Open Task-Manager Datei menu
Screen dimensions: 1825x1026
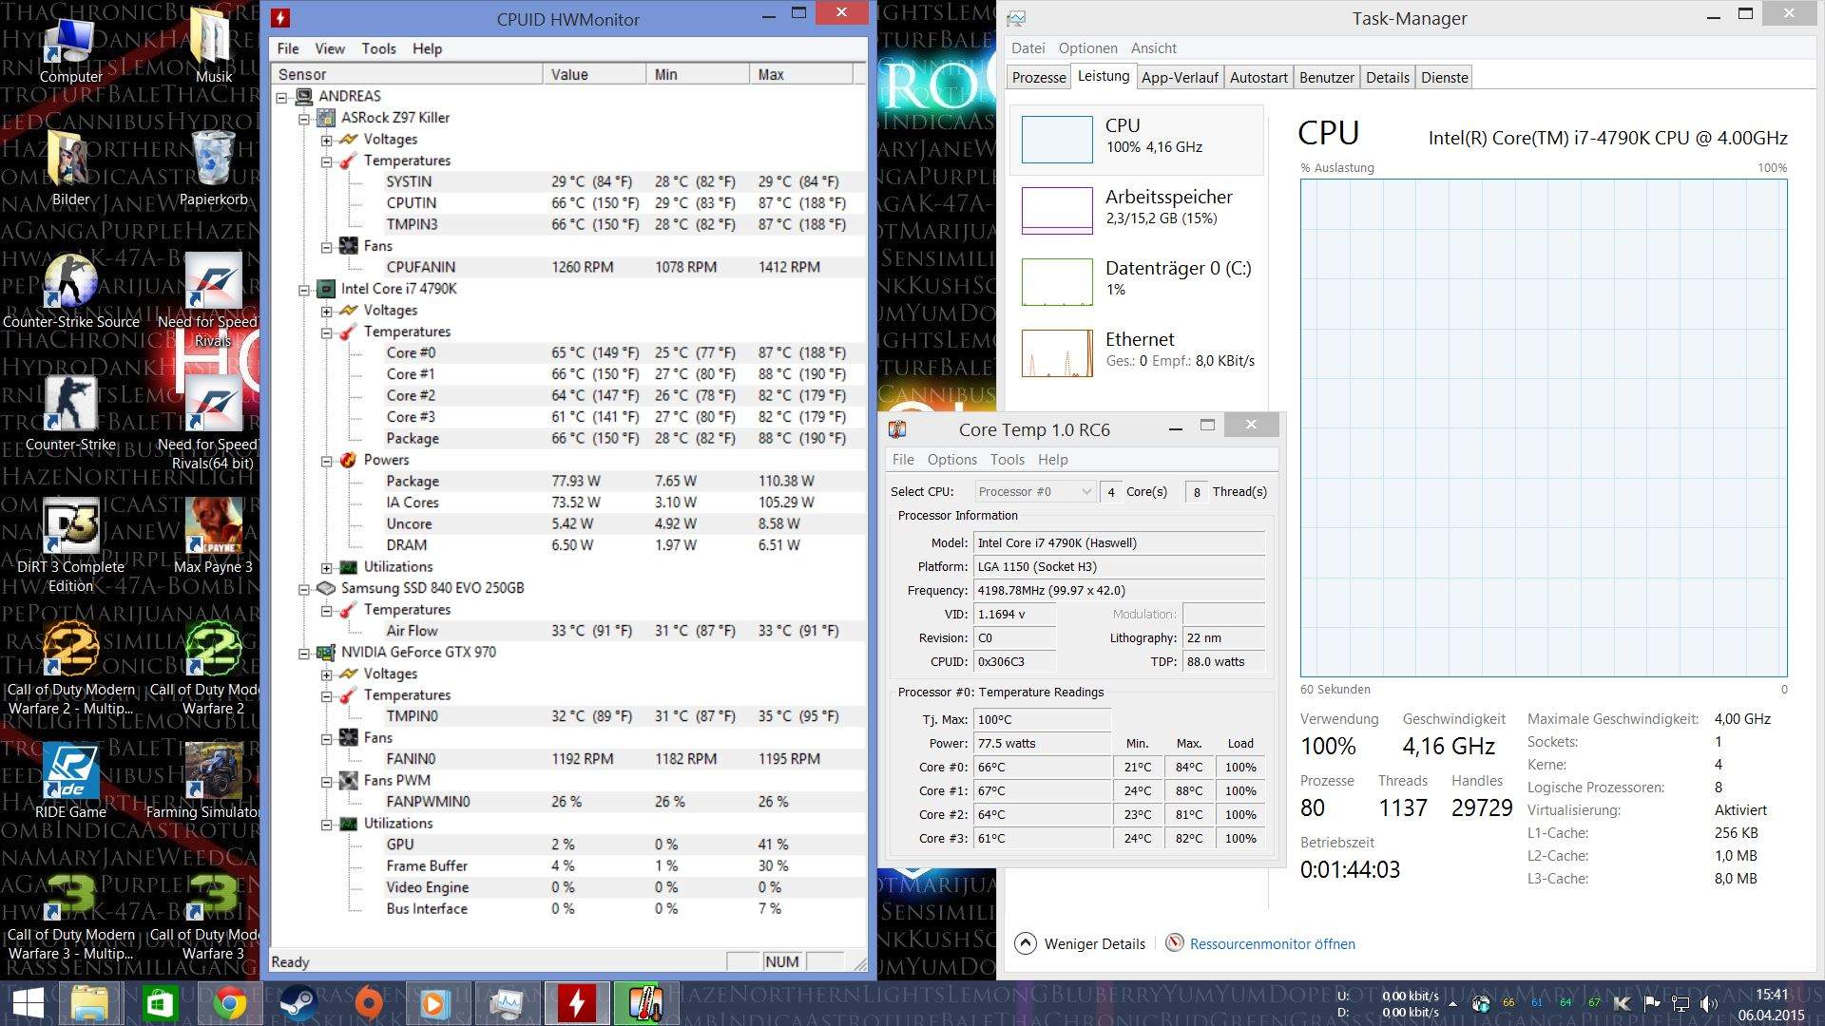(x=1028, y=48)
